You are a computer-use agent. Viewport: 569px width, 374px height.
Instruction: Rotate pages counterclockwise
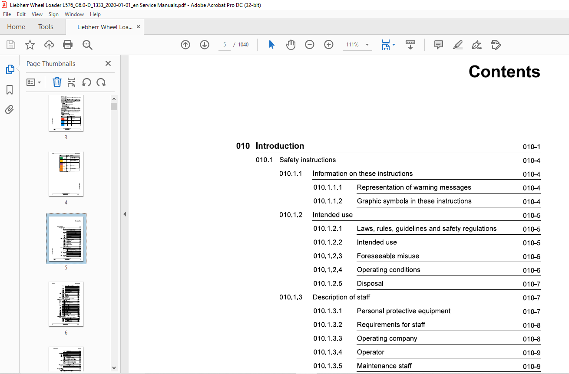[86, 82]
